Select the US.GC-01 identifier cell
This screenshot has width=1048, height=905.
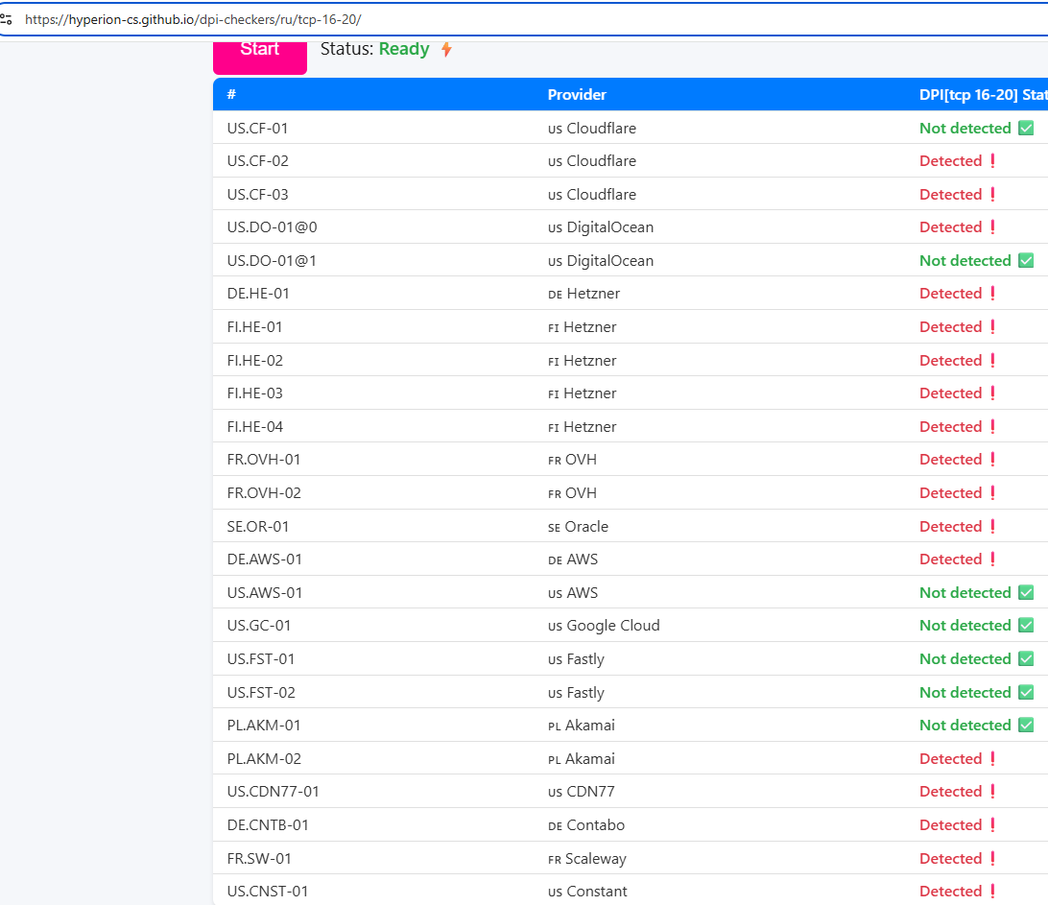pyautogui.click(x=259, y=626)
